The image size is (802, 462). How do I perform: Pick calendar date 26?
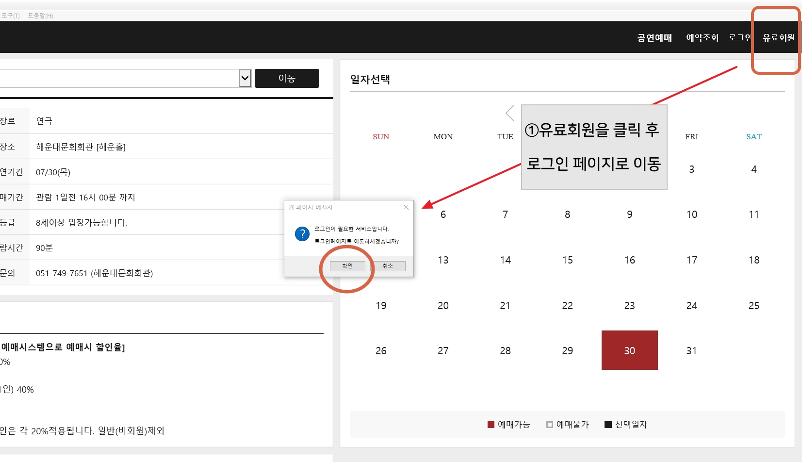[x=381, y=351]
